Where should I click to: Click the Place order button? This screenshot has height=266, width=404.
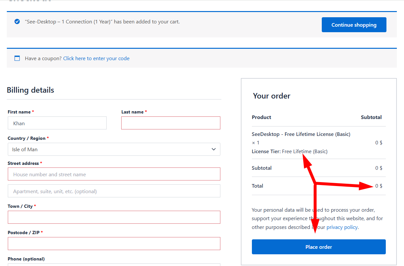(x=319, y=247)
